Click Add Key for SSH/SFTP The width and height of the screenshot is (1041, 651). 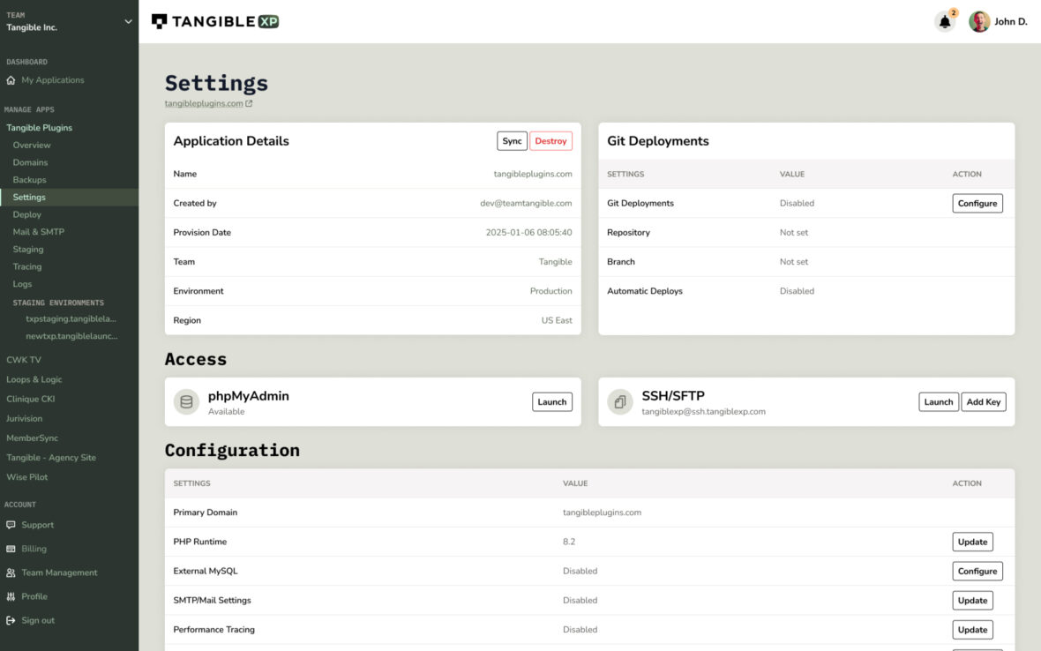pos(983,401)
